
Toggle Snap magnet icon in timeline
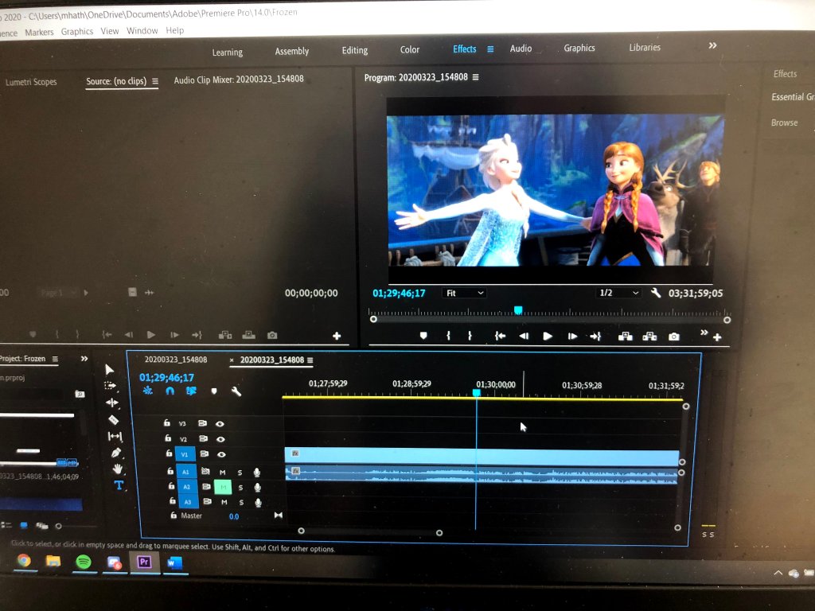point(170,391)
